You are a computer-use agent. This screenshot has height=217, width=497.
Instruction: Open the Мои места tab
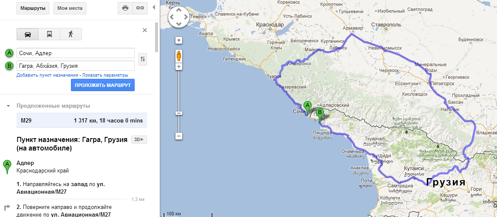[x=70, y=8]
